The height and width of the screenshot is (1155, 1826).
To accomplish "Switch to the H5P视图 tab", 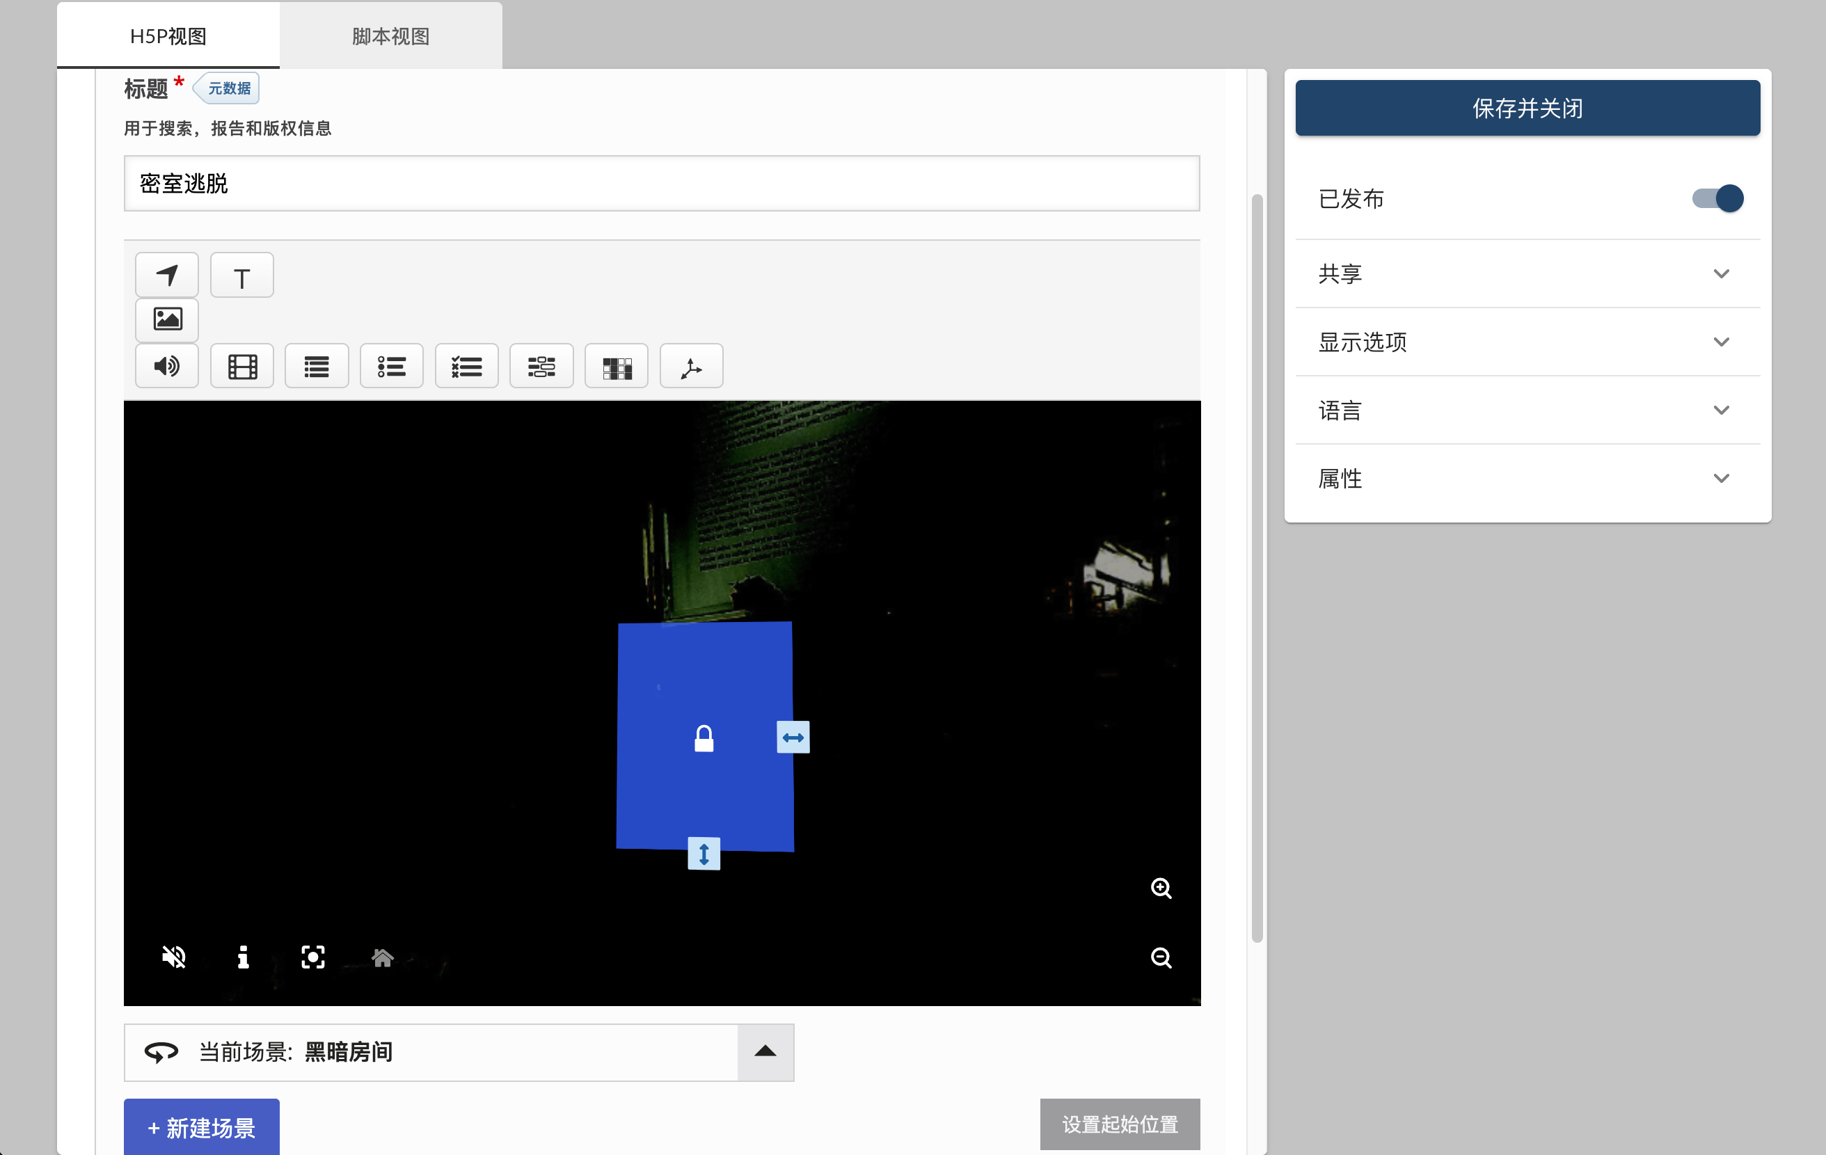I will 168,35.
